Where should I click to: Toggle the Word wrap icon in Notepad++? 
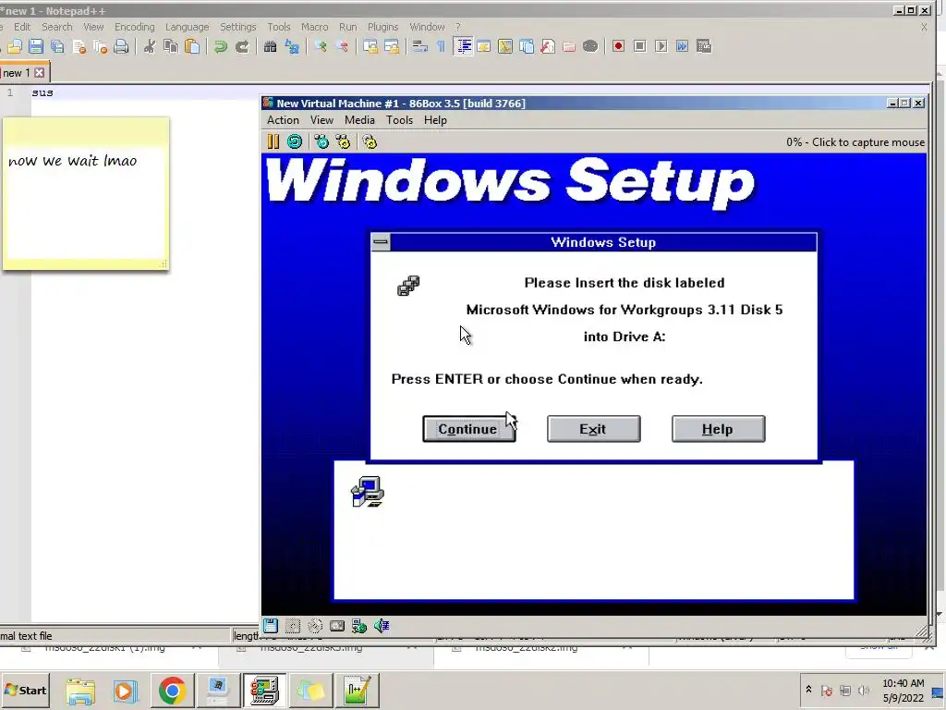pyautogui.click(x=420, y=46)
